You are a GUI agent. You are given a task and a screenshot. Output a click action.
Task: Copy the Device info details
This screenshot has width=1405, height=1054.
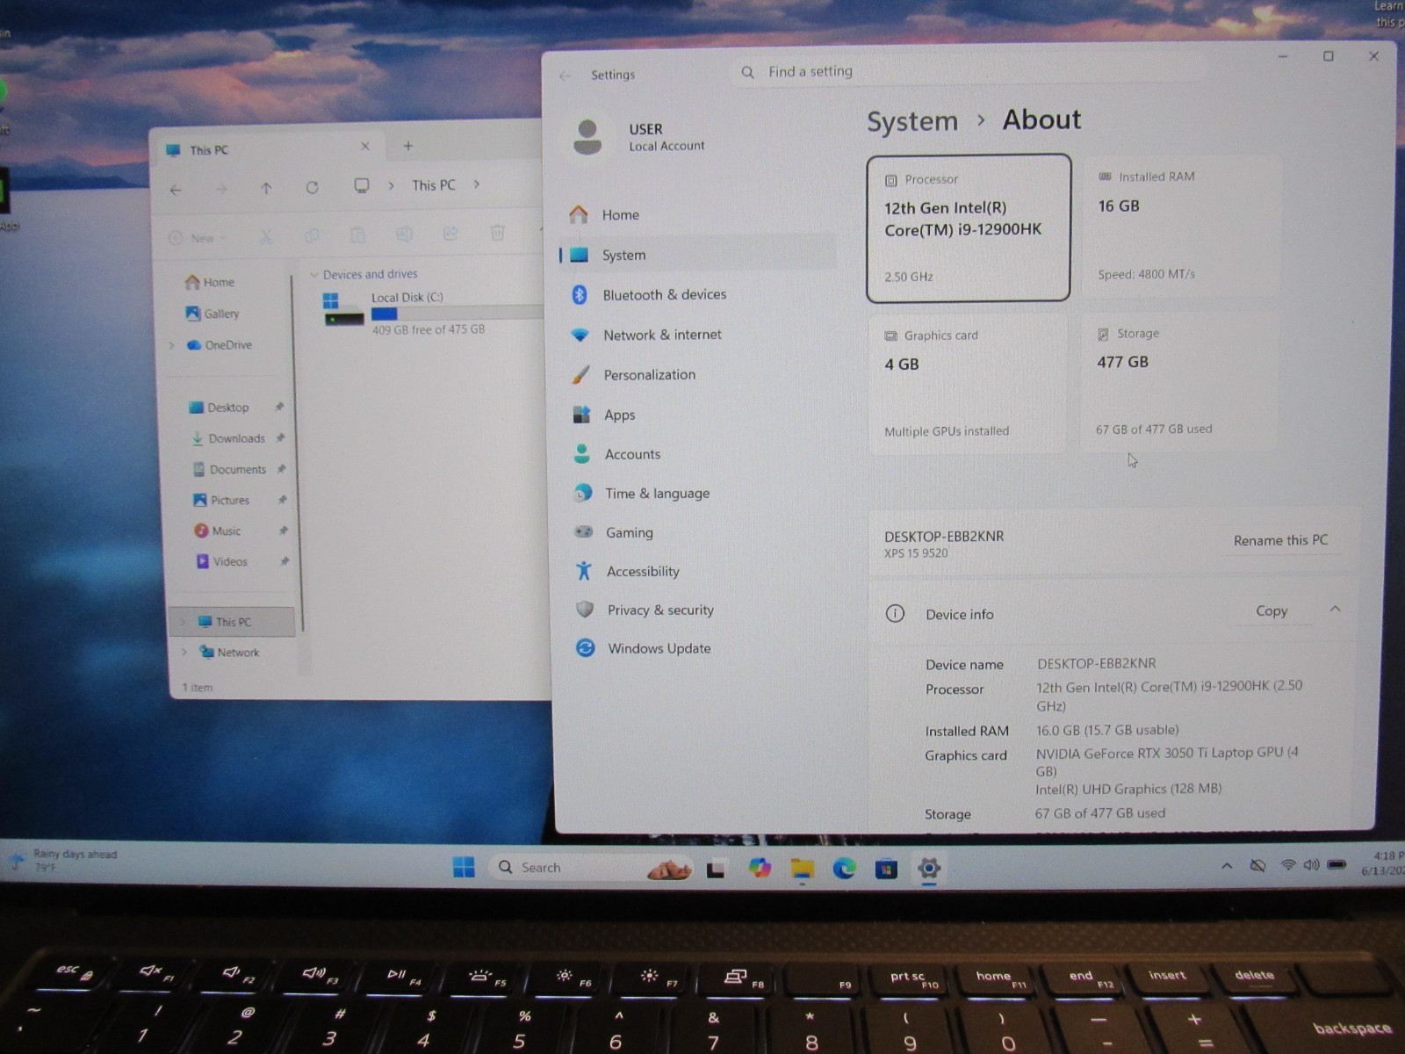pyautogui.click(x=1271, y=610)
